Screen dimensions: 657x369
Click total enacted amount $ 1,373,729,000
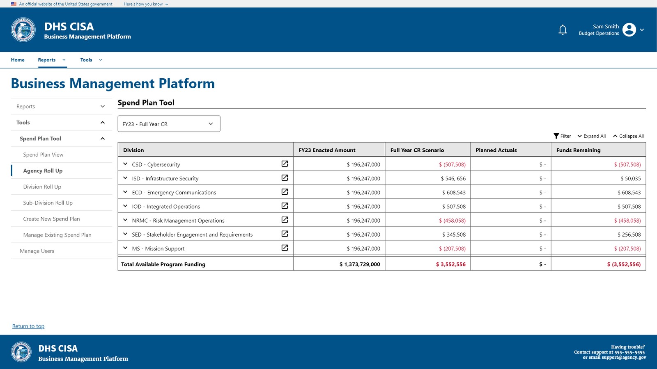pyautogui.click(x=360, y=264)
